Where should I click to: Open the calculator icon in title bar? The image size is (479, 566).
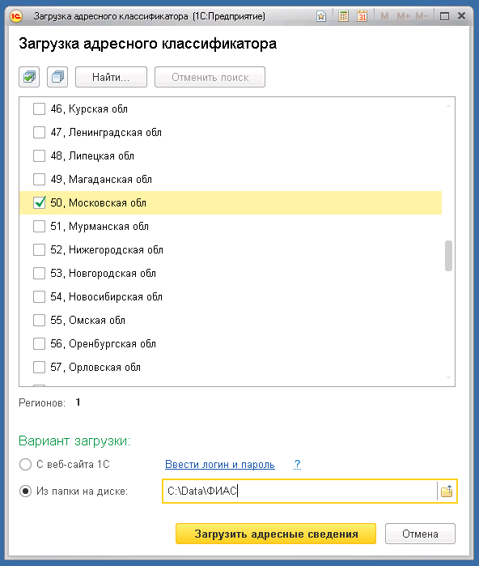343,16
